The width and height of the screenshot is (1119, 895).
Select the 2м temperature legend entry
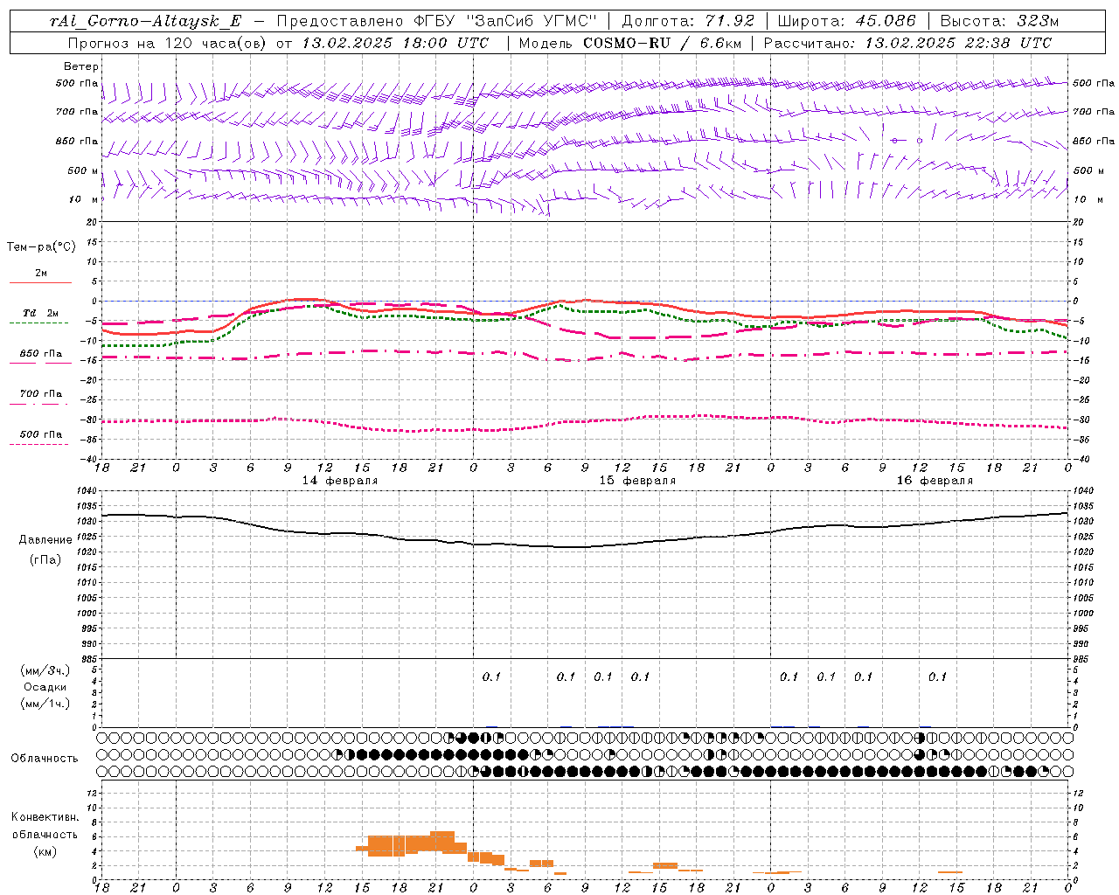coord(41,274)
